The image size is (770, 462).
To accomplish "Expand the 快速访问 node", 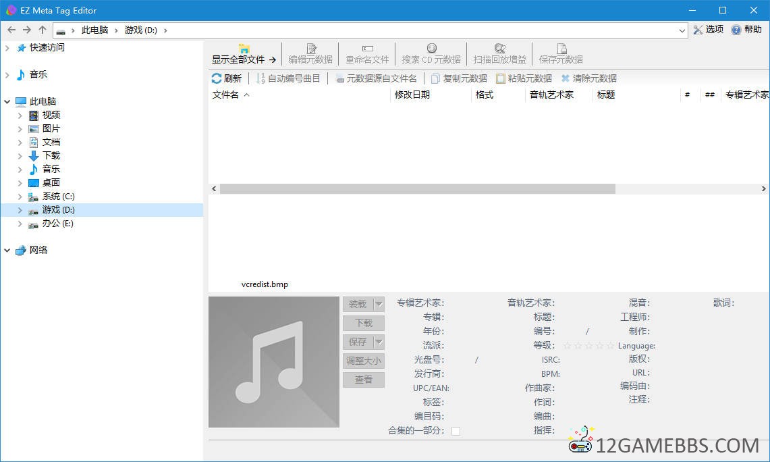I will tap(7, 48).
